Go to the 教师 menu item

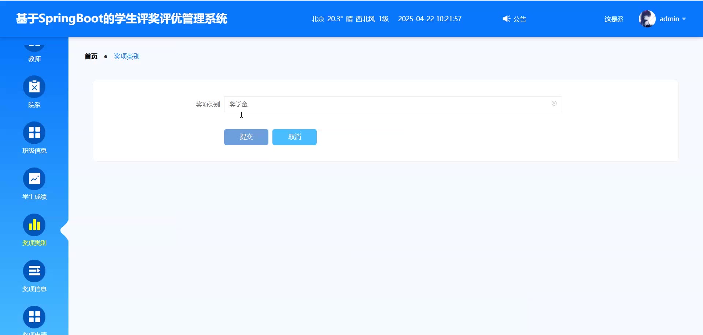[x=34, y=59]
